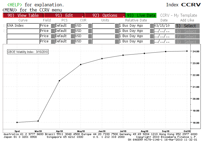Click the Spot x-axis label

tap(17, 131)
